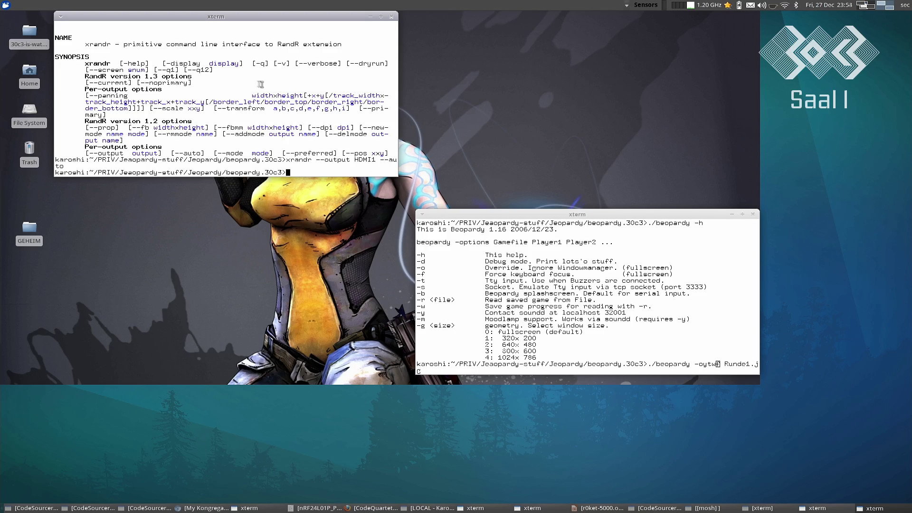Screen dimensions: 912x513
Task: Click the xrandr xterm title bar
Action: (216, 16)
